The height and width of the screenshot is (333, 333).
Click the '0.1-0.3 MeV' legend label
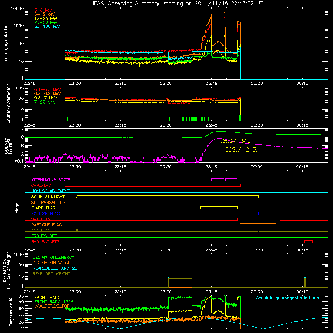coord(47,89)
